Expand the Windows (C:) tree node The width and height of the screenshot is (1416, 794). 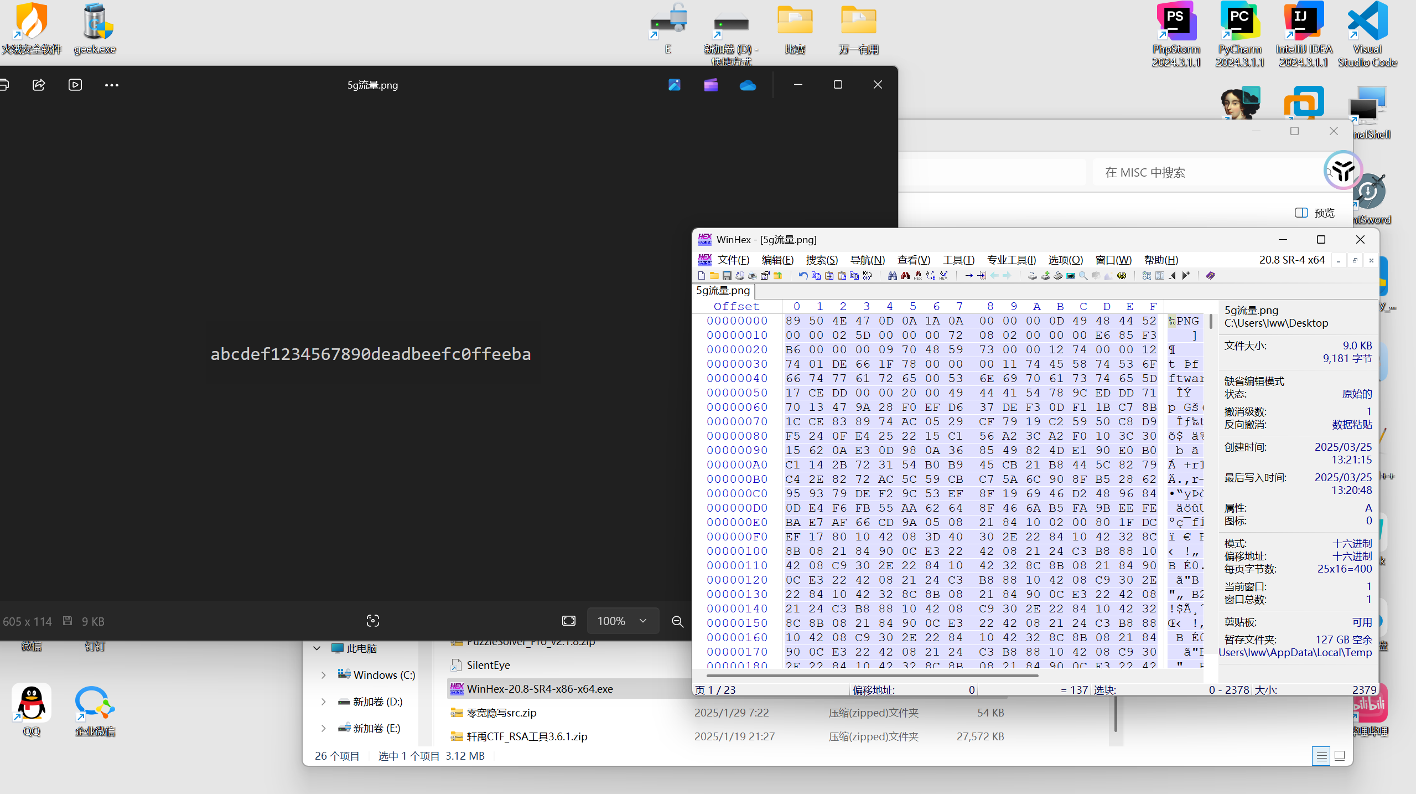324,675
